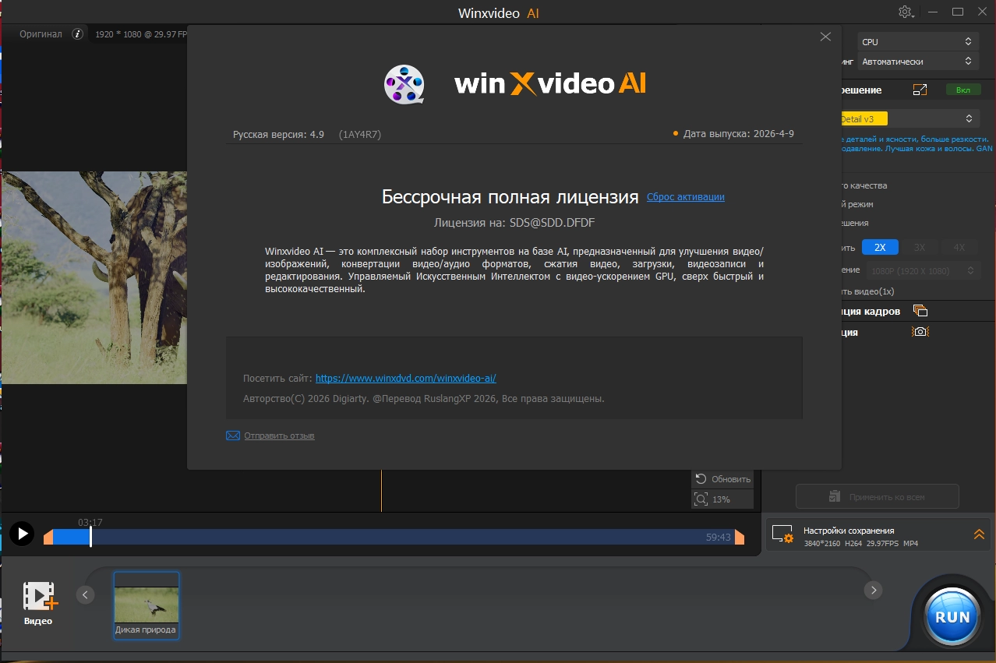Image resolution: width=996 pixels, height=663 pixels.
Task: Click the original elephant preview image
Action: 94,277
